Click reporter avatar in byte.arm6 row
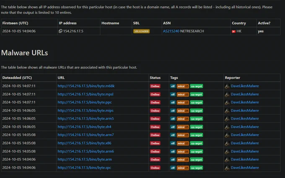This screenshot has height=178, width=285. [x=227, y=152]
